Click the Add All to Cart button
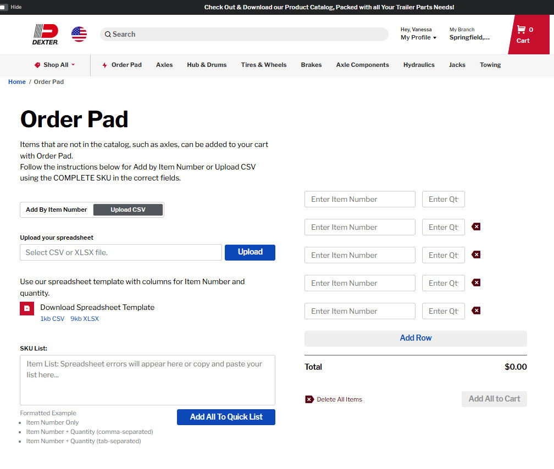Screen dimensions: 554x469 (494, 399)
